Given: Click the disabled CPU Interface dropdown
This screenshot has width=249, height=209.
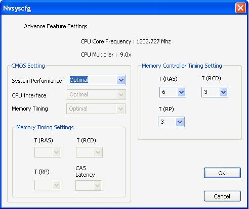Looking at the screenshot, I should click(96, 95).
